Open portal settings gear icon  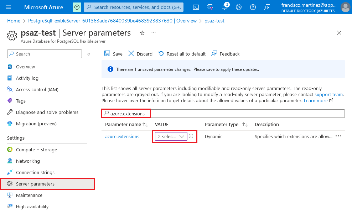239,7
